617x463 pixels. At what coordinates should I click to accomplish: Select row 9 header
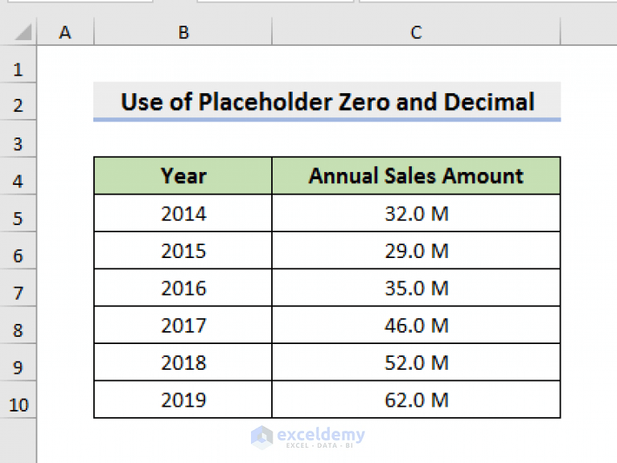pyautogui.click(x=19, y=363)
